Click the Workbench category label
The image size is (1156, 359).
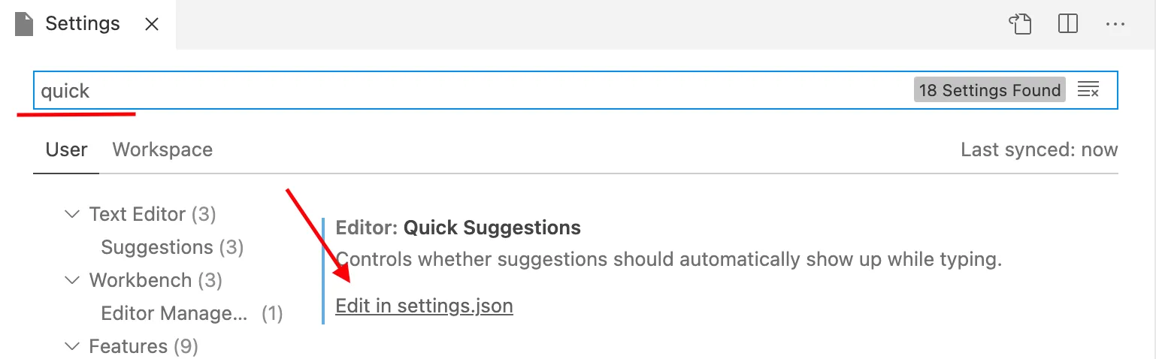tap(140, 280)
